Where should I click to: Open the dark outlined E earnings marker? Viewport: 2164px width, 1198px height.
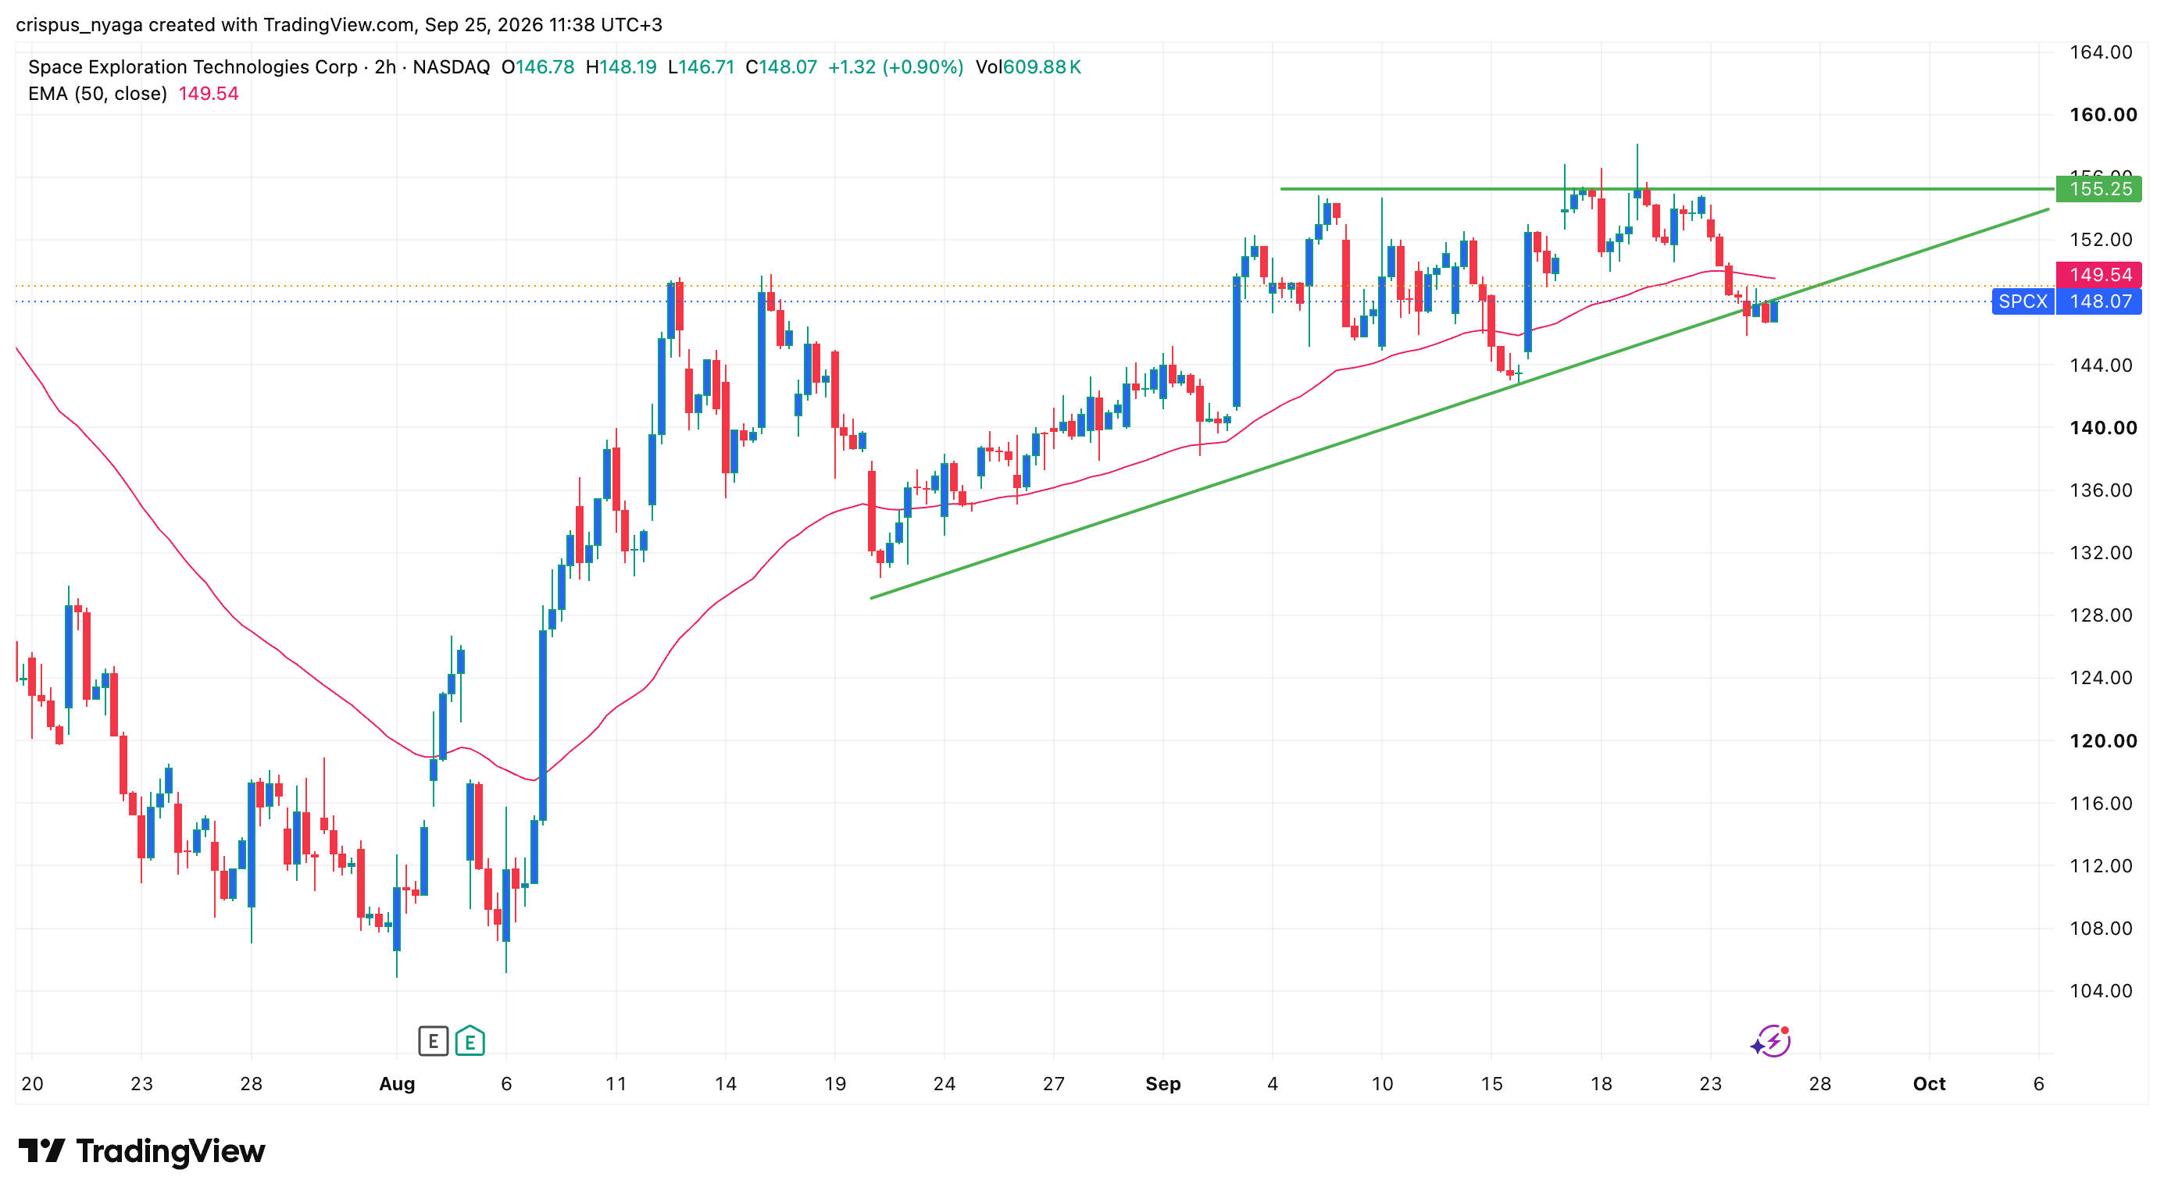coord(433,1041)
